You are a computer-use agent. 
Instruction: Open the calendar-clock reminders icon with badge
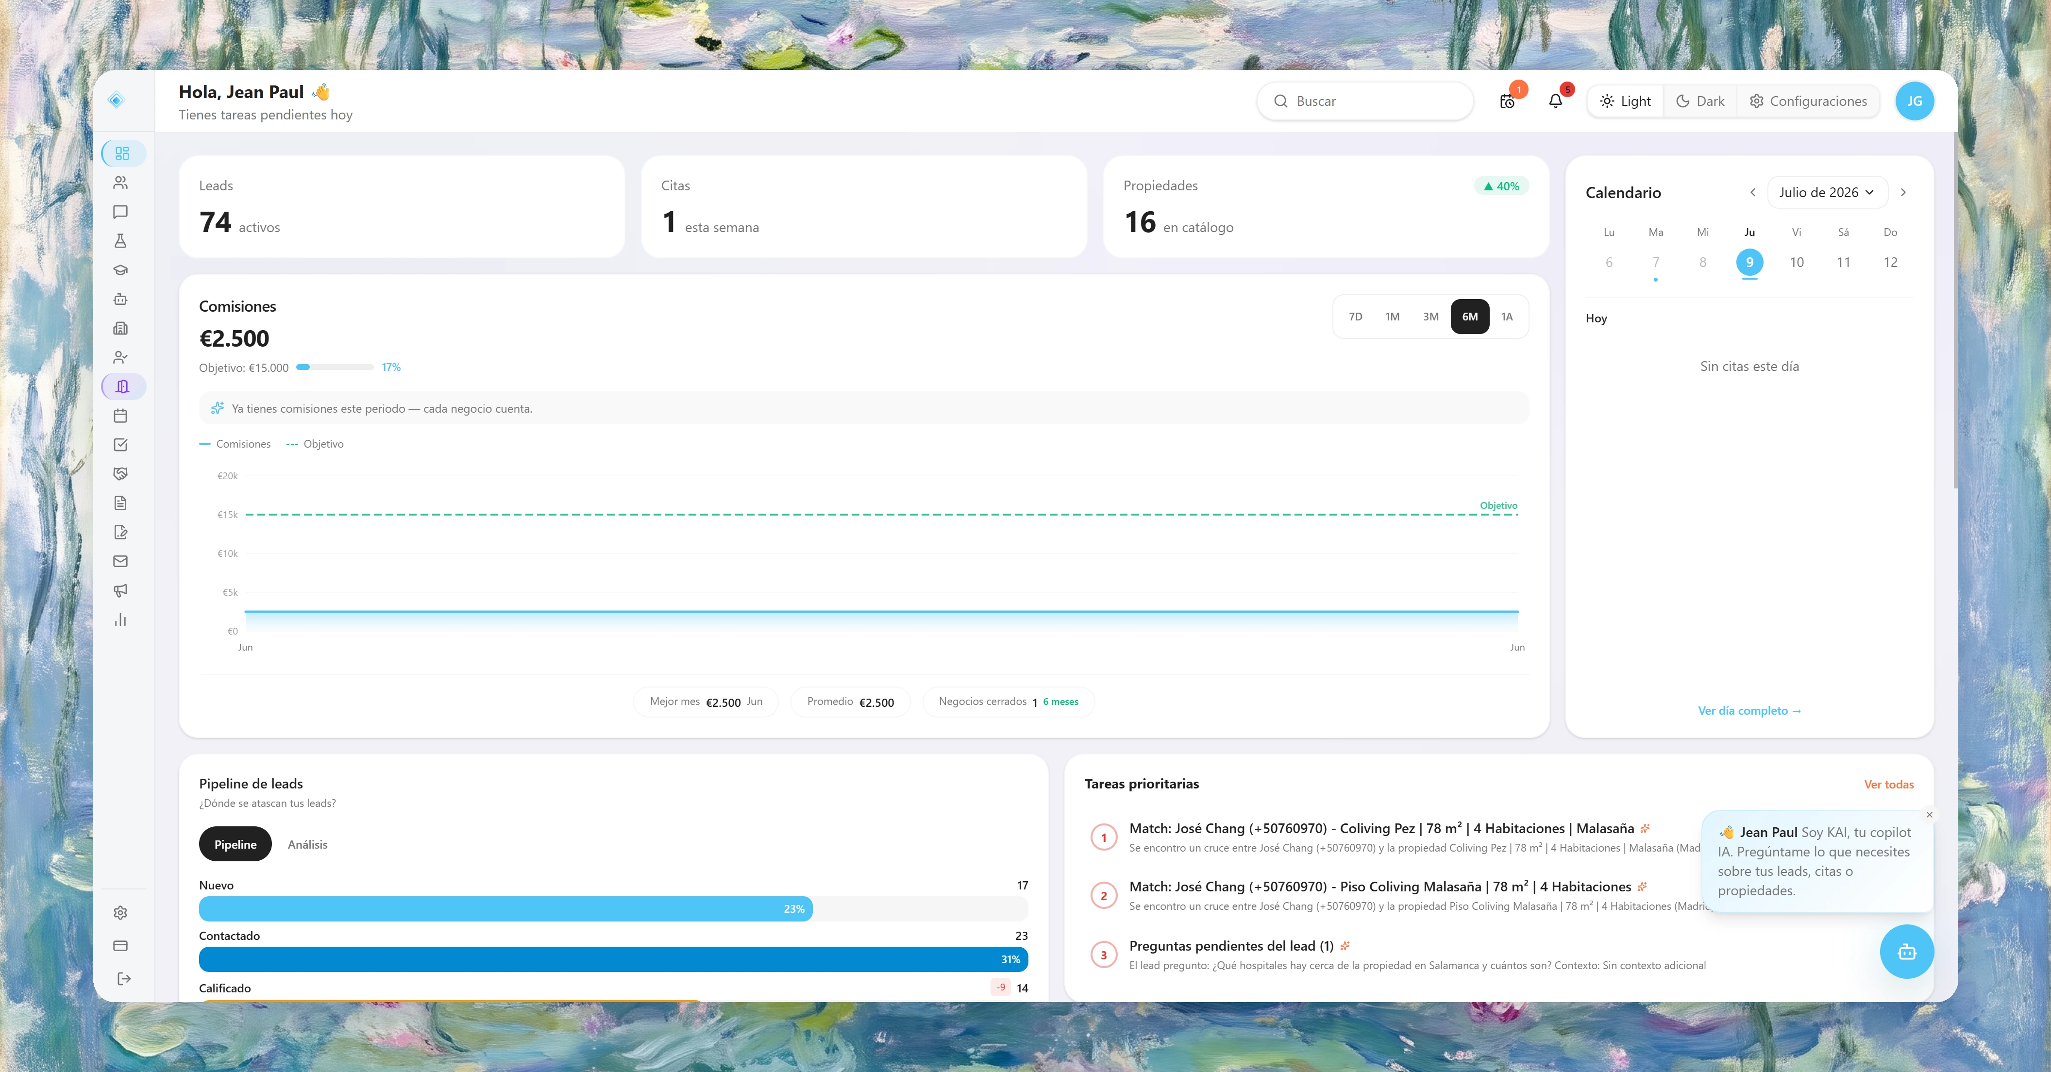(x=1507, y=101)
